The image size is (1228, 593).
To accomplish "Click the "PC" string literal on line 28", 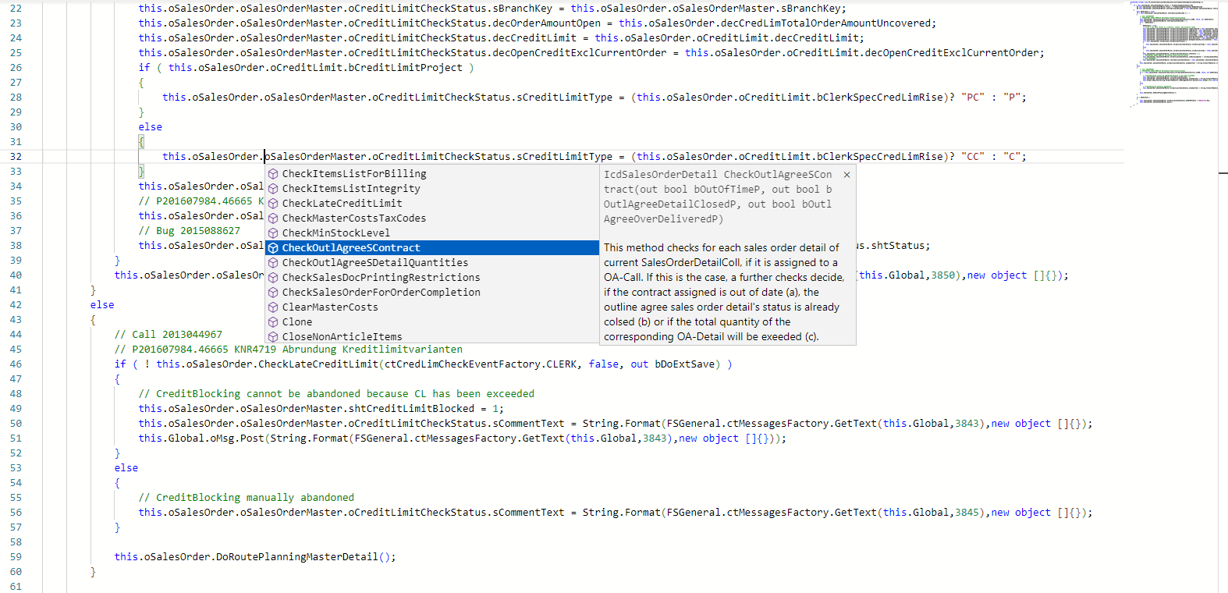I will (973, 98).
